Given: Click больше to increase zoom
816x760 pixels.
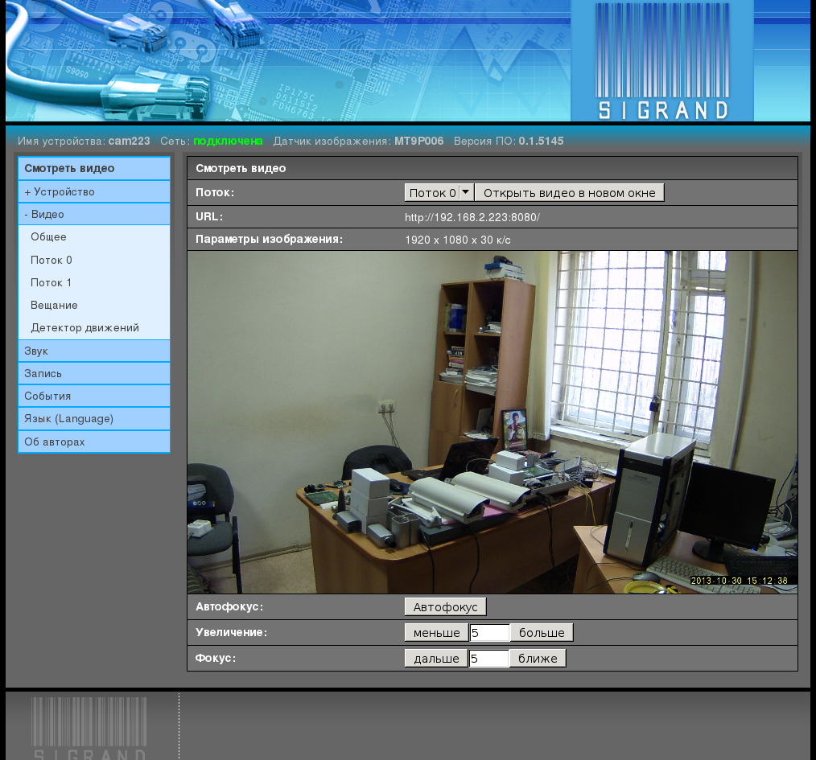Looking at the screenshot, I should pyautogui.click(x=542, y=633).
